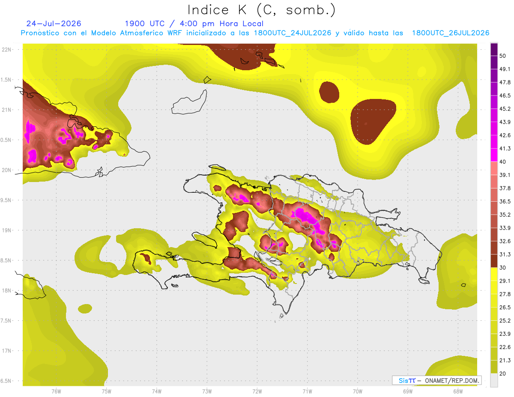The image size is (514, 397).
Task: Click the colorbar value '35.2'
Action: (x=505, y=215)
